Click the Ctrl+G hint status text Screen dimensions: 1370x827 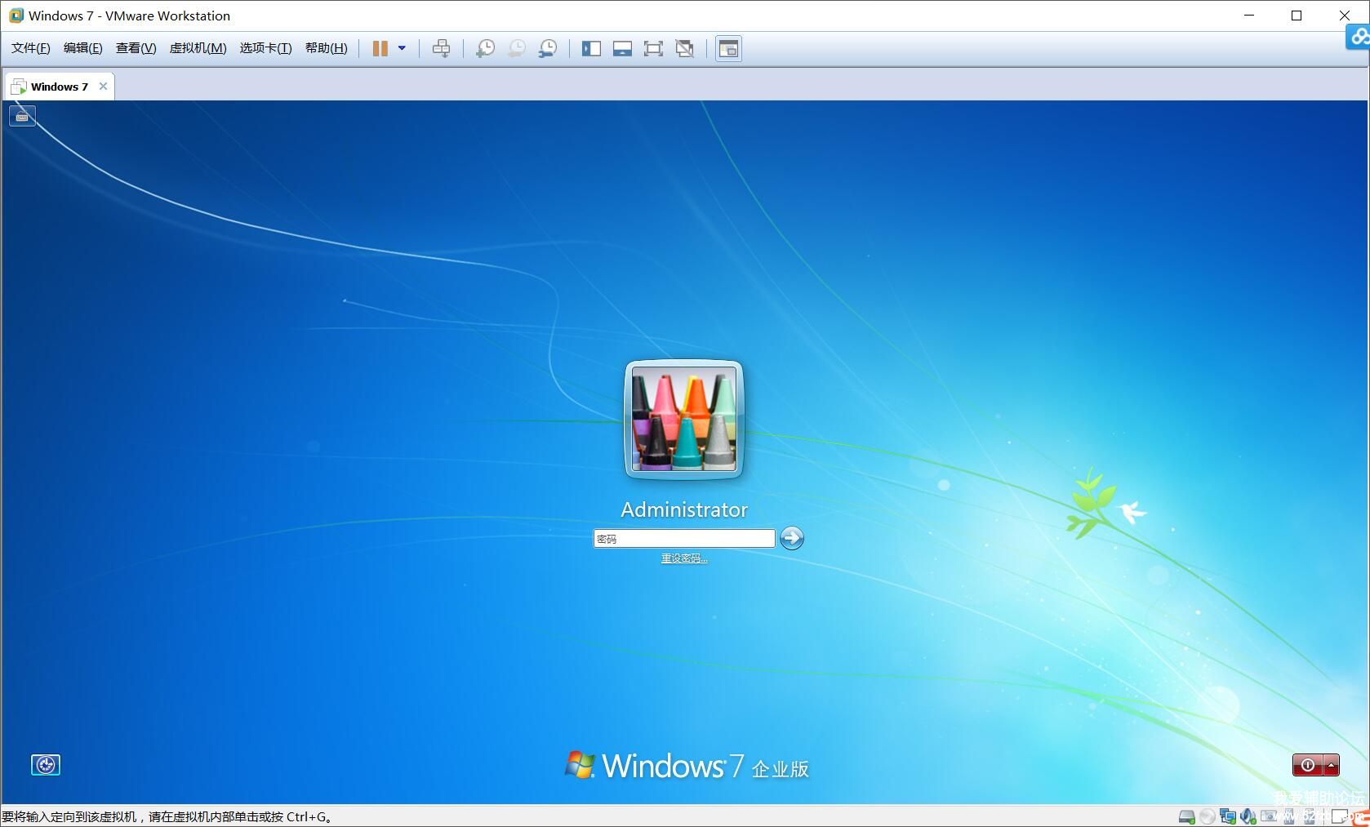pyautogui.click(x=167, y=816)
